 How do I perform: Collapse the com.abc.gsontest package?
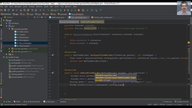(x=9, y=29)
